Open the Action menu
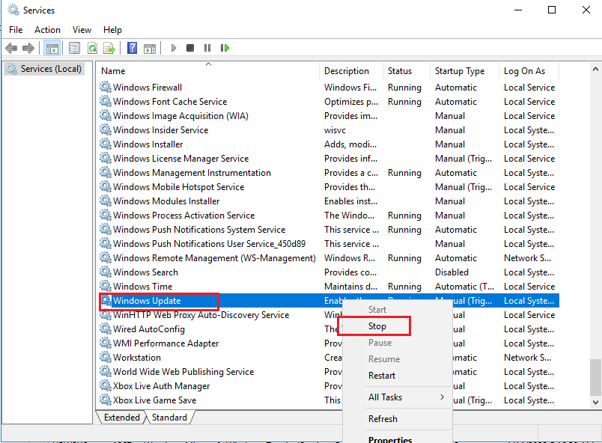Screen dimensions: 602x443 click(47, 29)
